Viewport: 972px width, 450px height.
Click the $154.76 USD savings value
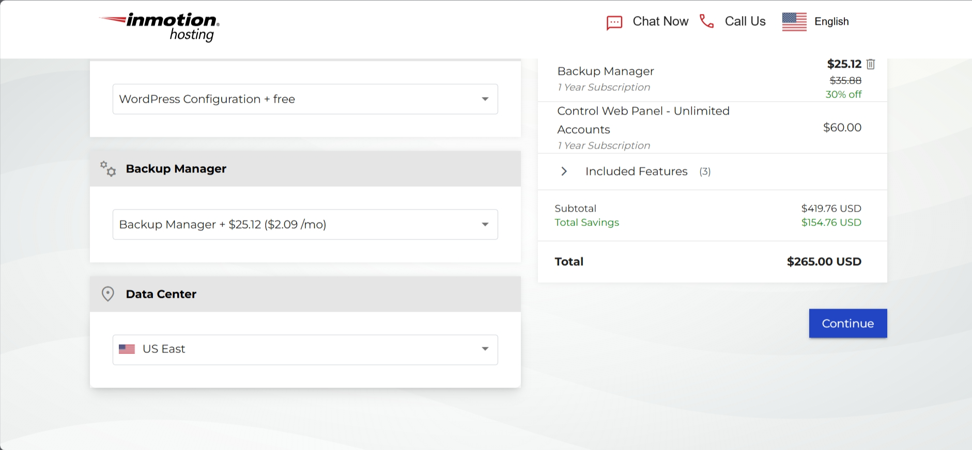831,222
